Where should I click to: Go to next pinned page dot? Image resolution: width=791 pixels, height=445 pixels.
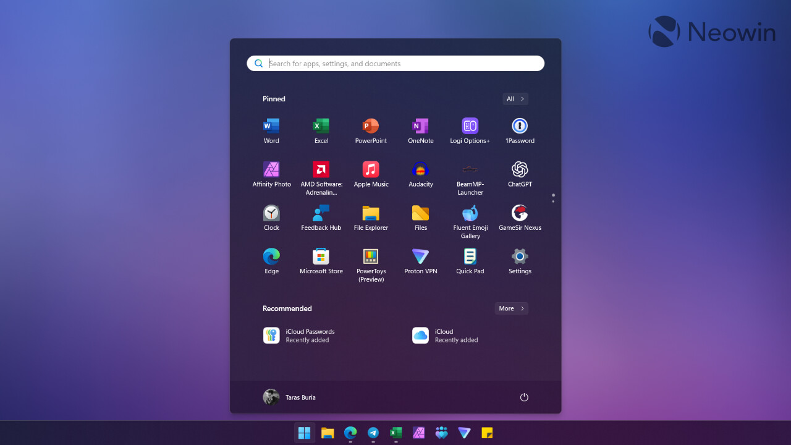[x=553, y=201]
